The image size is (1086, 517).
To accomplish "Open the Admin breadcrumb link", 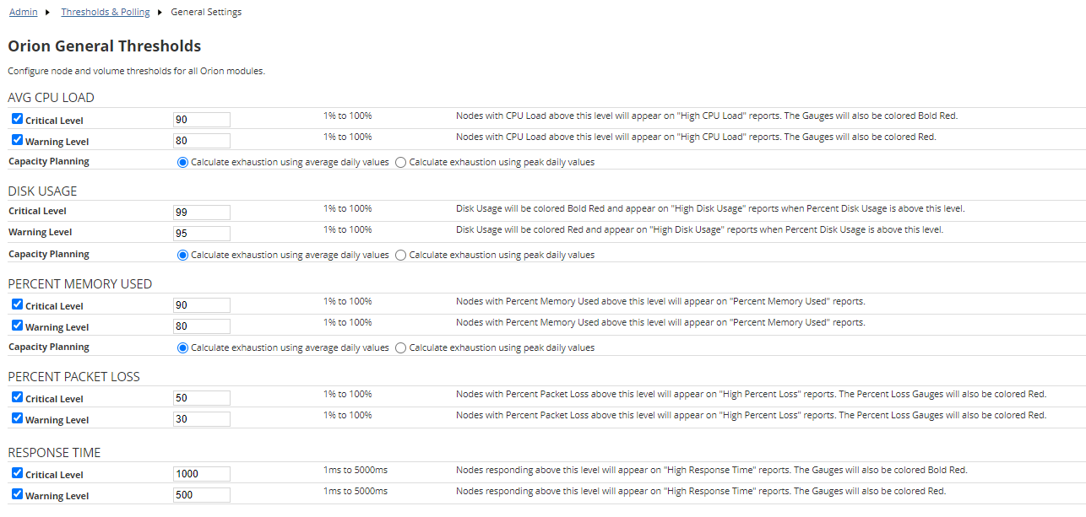I will coord(23,12).
